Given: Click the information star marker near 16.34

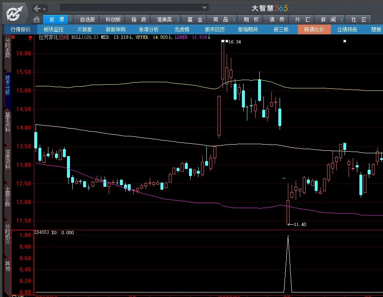Looking at the screenshot, I should click(x=223, y=41).
